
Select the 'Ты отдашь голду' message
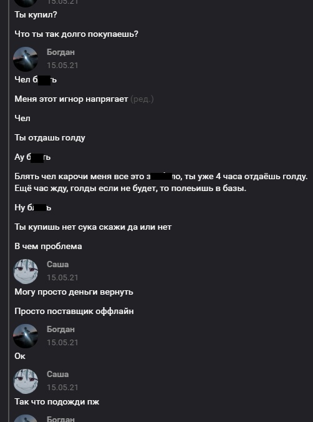click(x=50, y=138)
